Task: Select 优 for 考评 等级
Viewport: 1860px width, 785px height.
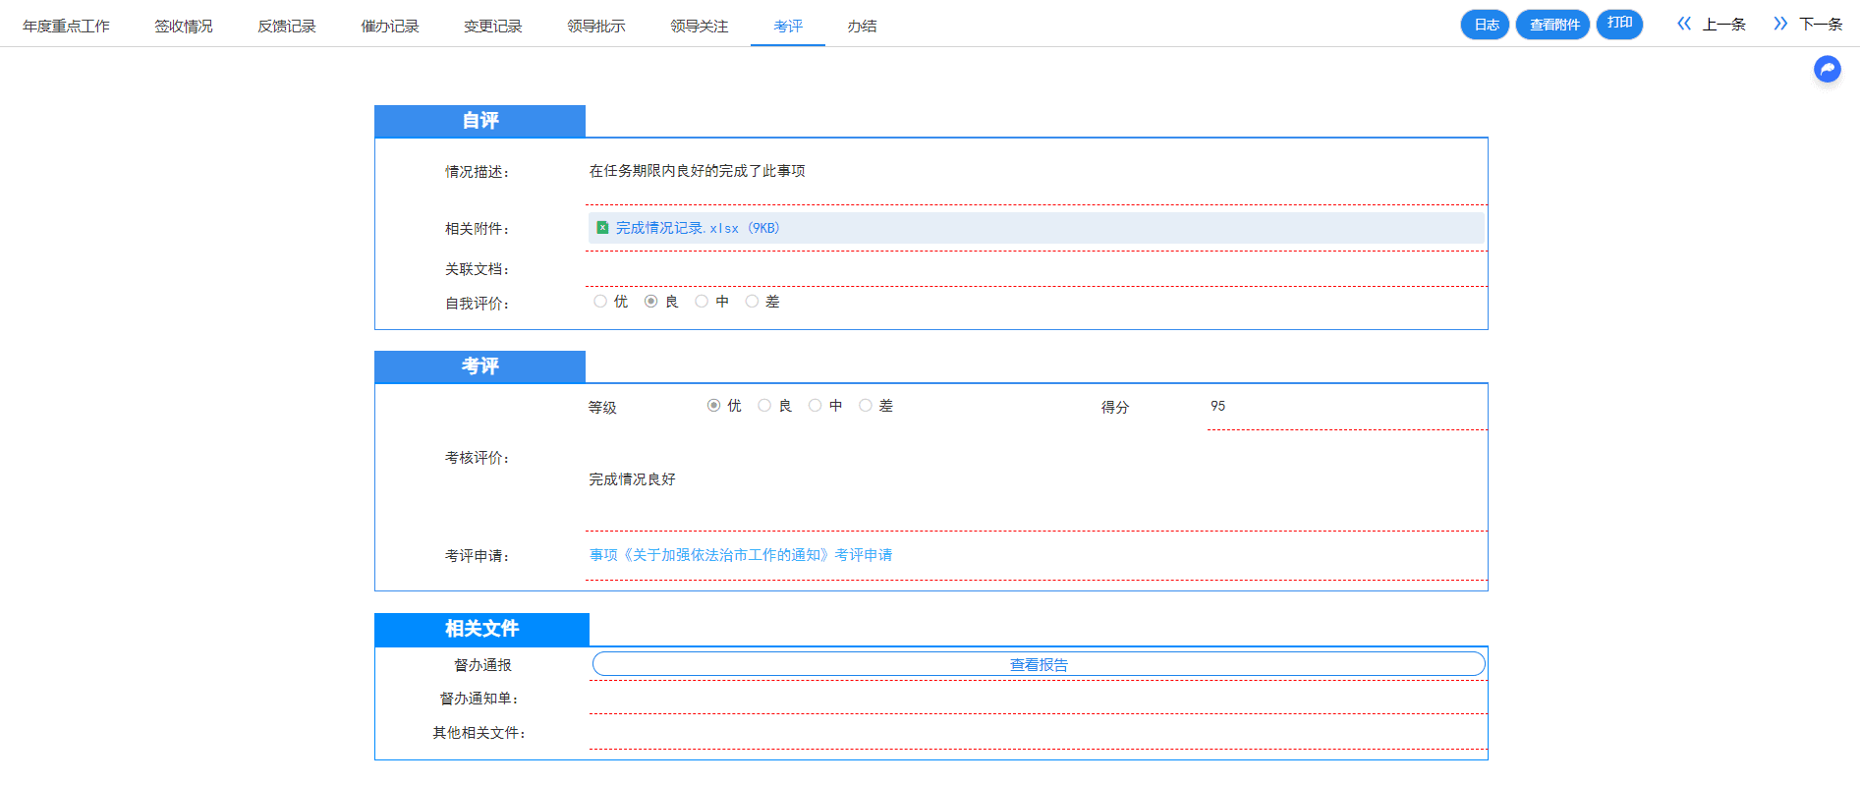Action: click(713, 406)
